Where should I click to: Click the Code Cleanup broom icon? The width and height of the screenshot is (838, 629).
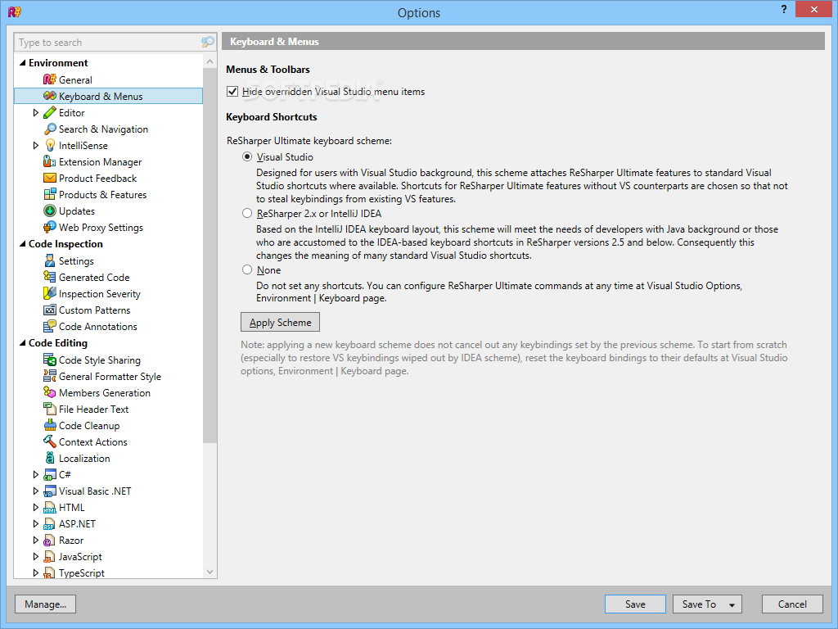pyautogui.click(x=50, y=426)
